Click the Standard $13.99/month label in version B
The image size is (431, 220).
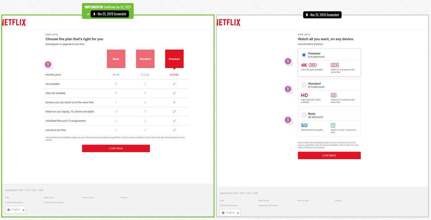[316, 85]
